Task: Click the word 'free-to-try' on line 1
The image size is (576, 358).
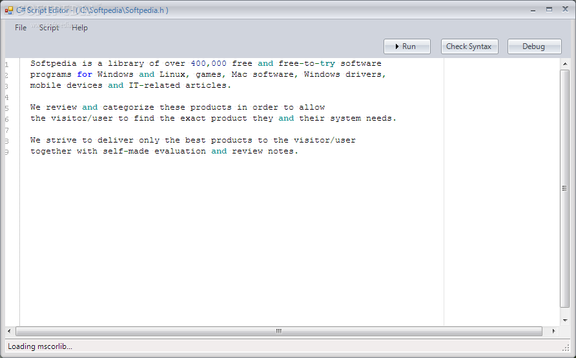Action: click(x=307, y=63)
